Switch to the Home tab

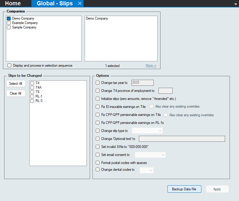tap(13, 4)
